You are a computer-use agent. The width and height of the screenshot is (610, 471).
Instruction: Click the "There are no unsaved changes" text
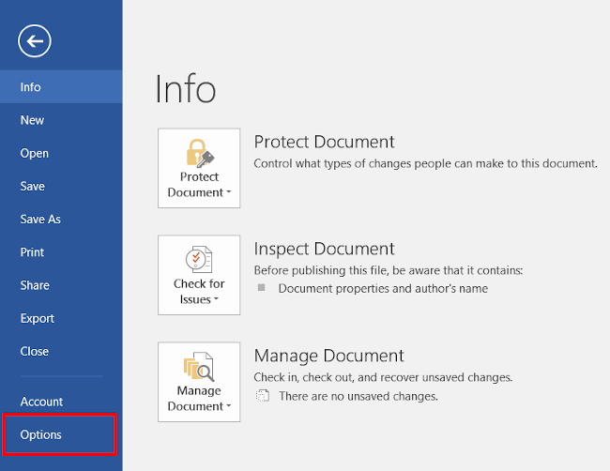[x=358, y=396]
